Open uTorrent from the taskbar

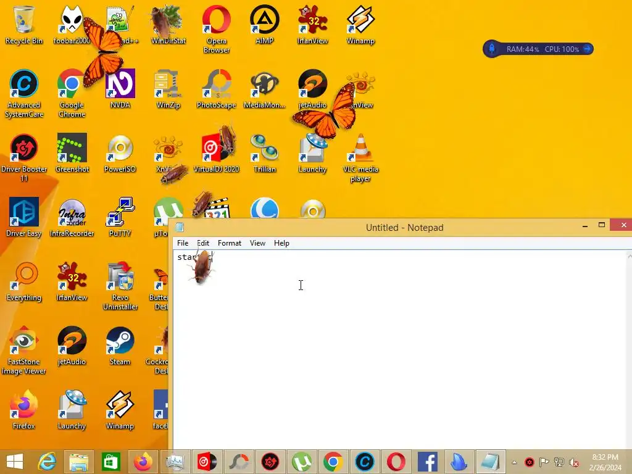pyautogui.click(x=302, y=462)
